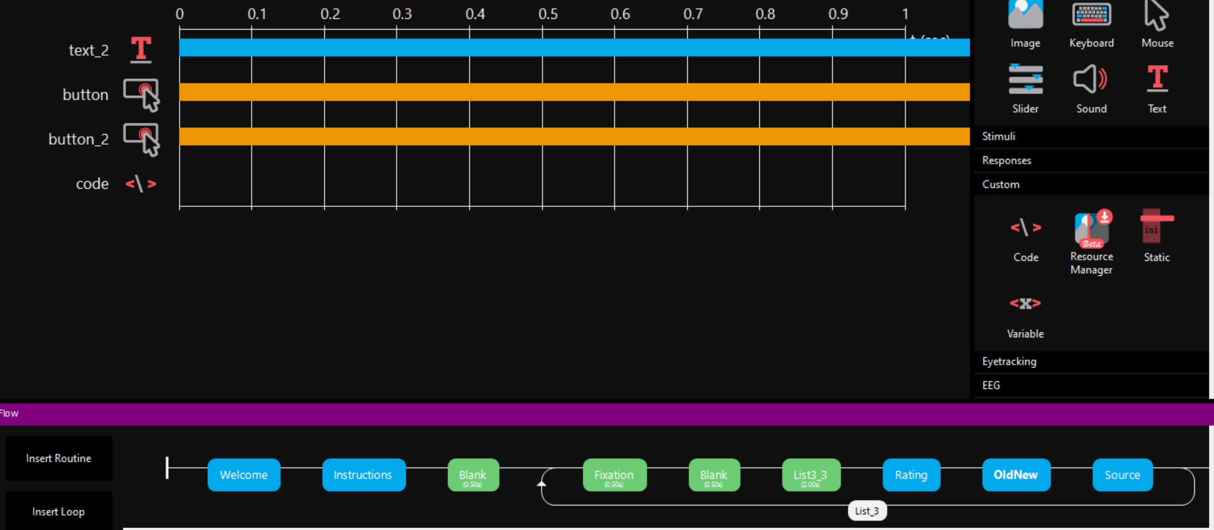This screenshot has height=530, width=1214.
Task: Open the text_2 component icon
Action: (x=141, y=50)
